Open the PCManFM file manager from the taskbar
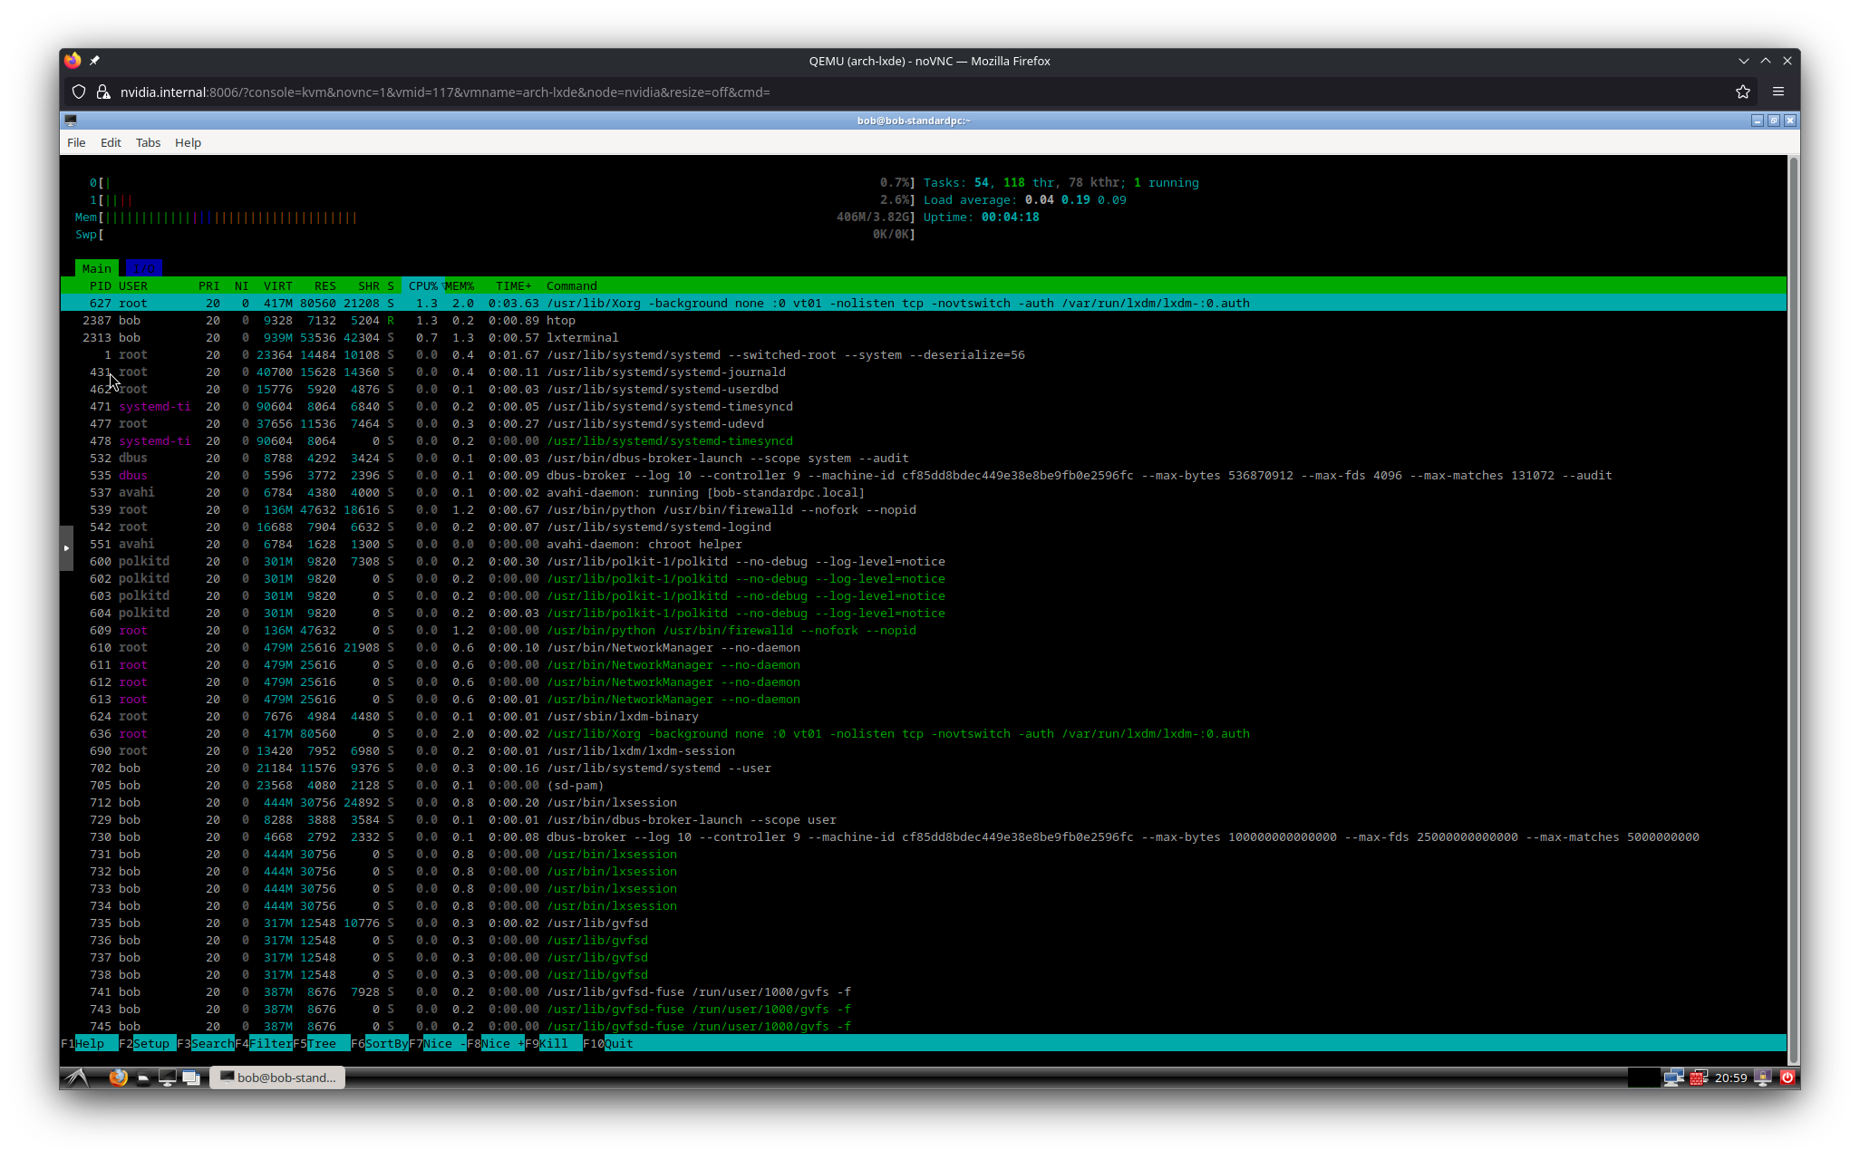1860x1160 pixels. pyautogui.click(x=143, y=1078)
